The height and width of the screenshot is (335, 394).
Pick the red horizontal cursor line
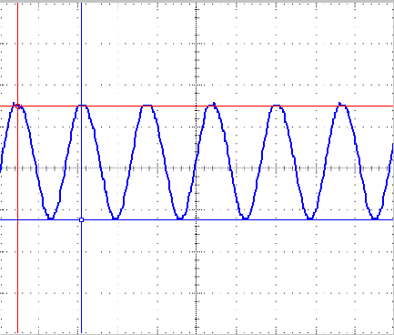[197, 107]
